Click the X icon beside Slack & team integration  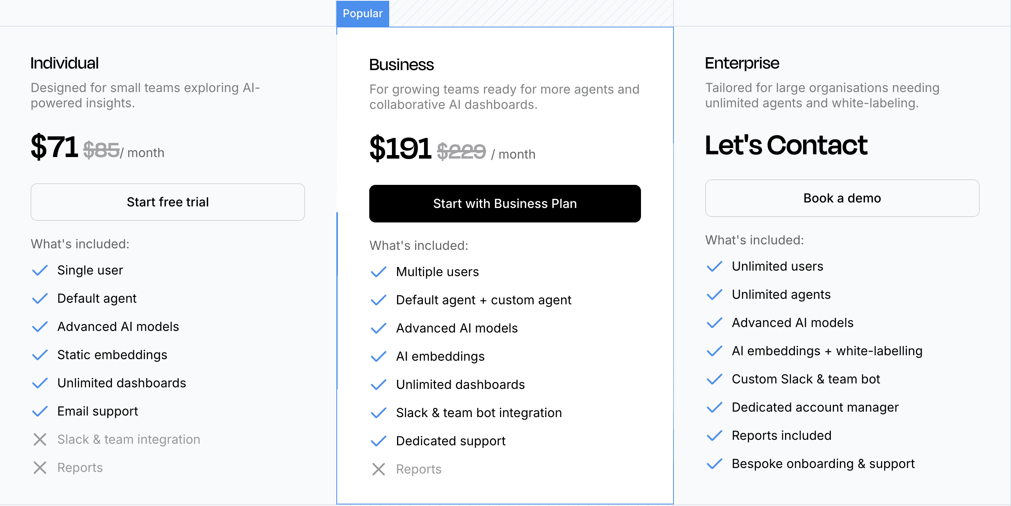pos(40,440)
